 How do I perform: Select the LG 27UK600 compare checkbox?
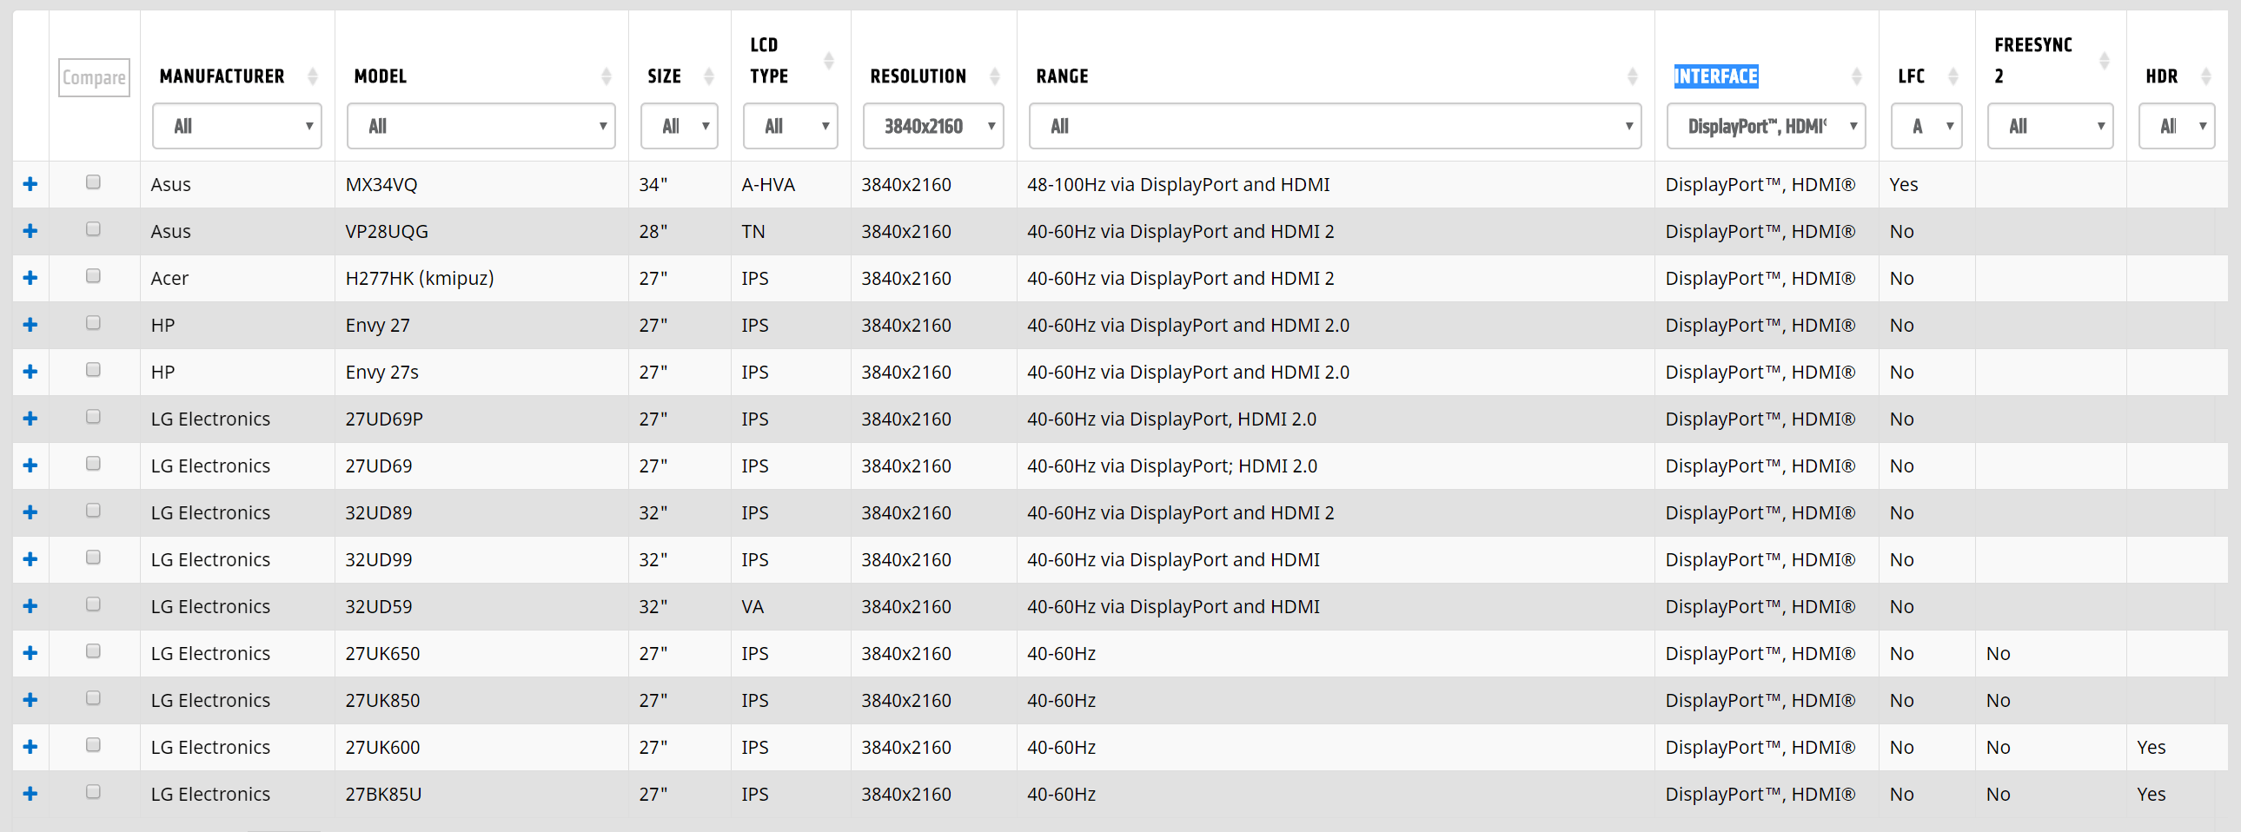pos(93,745)
